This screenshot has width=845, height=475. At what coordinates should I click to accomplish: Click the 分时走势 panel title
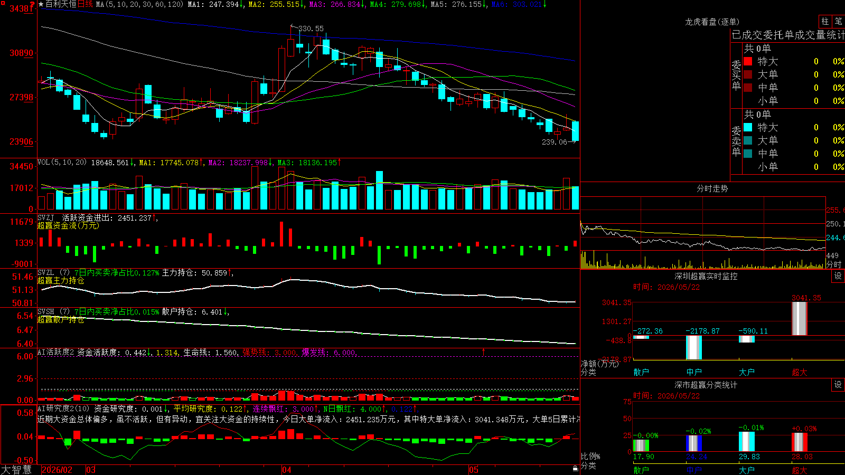click(712, 188)
